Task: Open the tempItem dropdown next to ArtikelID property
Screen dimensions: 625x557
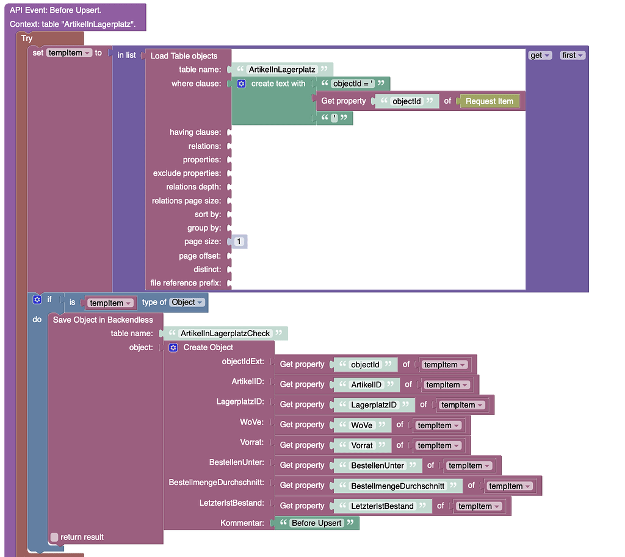Action: (447, 384)
